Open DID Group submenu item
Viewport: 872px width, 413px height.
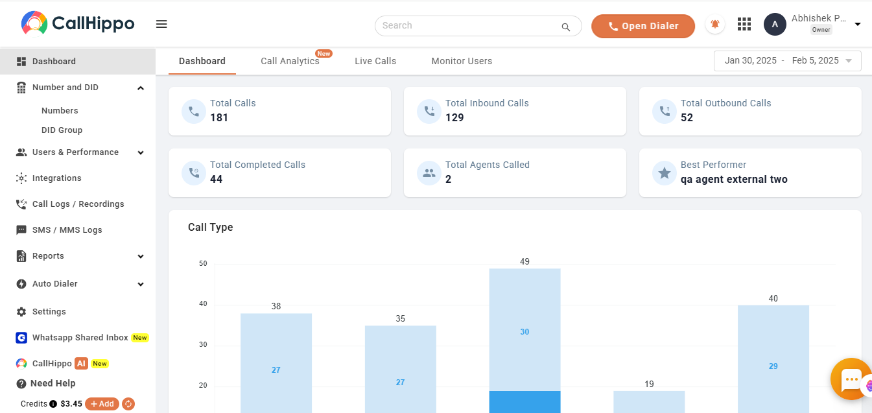coord(62,130)
